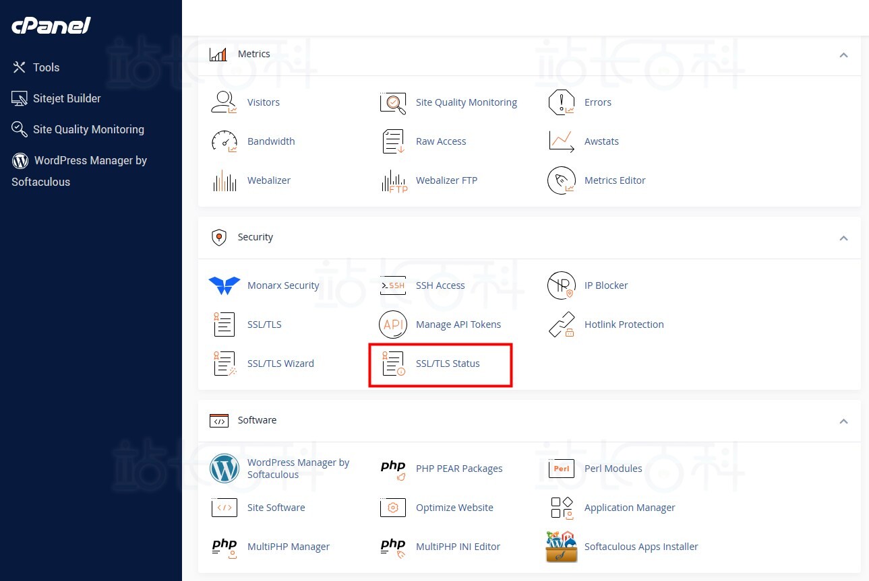Open the Webalizer icon

[x=224, y=180]
